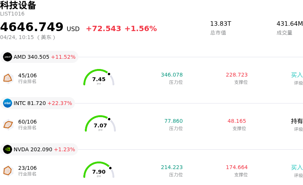Click the Intel logo icon
Image resolution: width=303 pixels, height=185 pixels.
(x=8, y=103)
